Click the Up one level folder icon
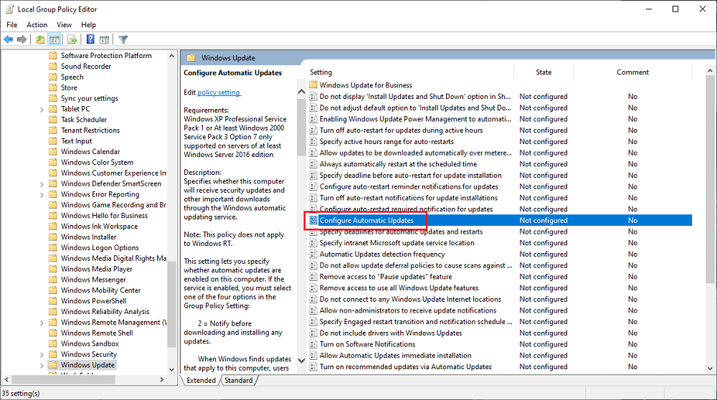The width and height of the screenshot is (717, 400). 40,39
